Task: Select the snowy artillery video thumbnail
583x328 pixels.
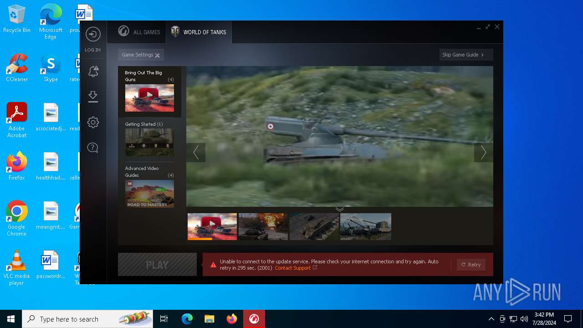Action: (x=366, y=226)
